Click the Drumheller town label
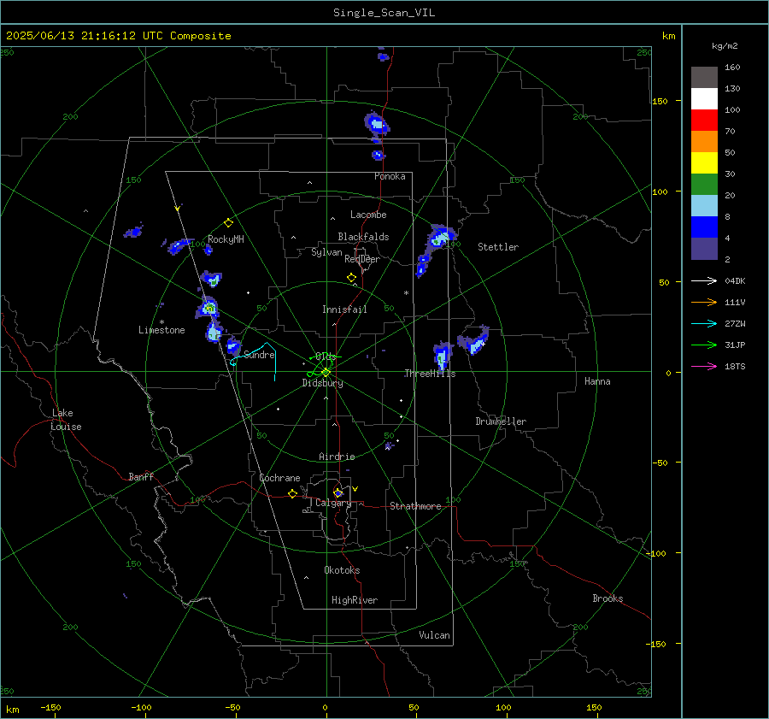Viewport: 769px width, 719px height. point(501,421)
